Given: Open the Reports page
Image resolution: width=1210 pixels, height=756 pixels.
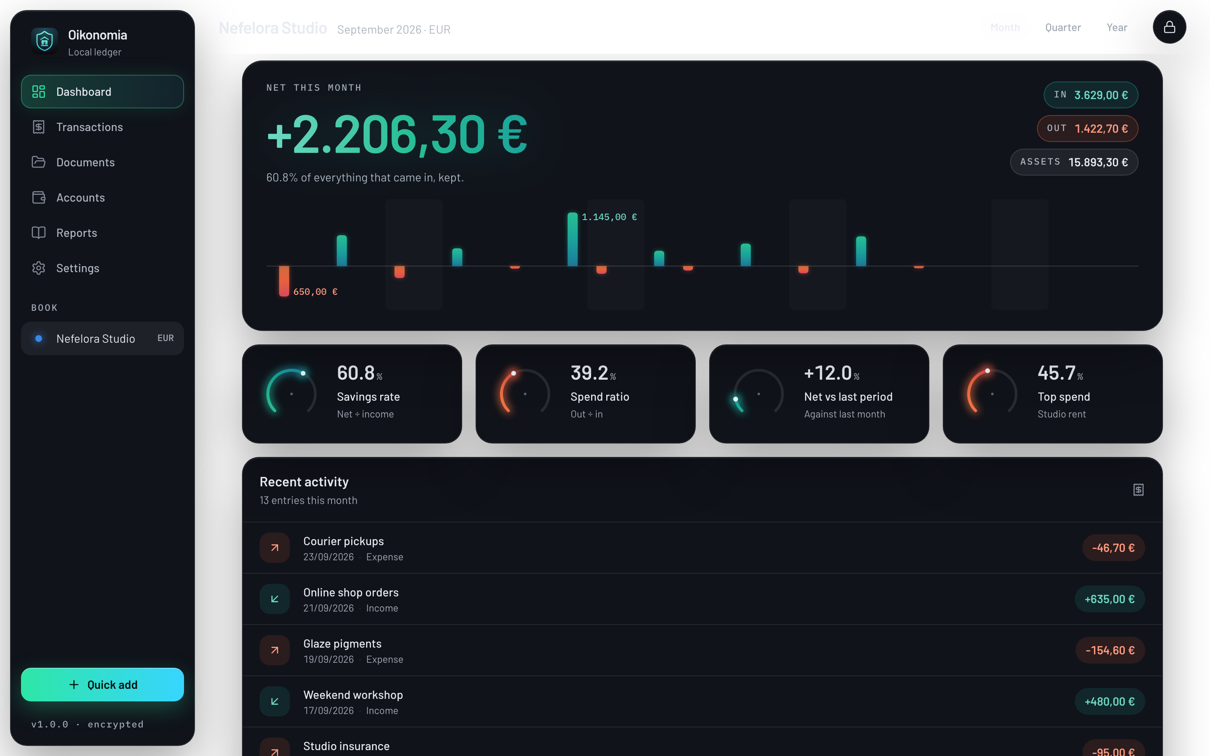Looking at the screenshot, I should [x=103, y=233].
